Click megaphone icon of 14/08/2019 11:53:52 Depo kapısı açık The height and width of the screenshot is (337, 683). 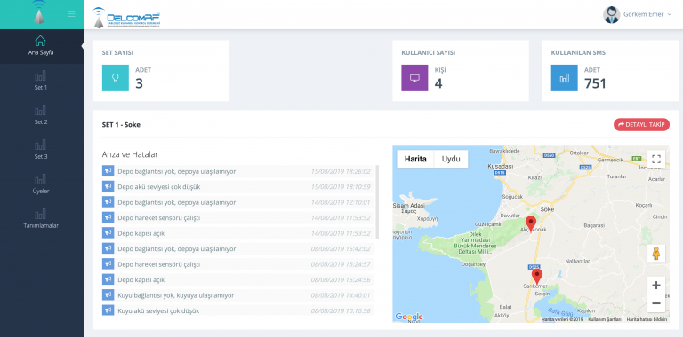click(x=108, y=232)
